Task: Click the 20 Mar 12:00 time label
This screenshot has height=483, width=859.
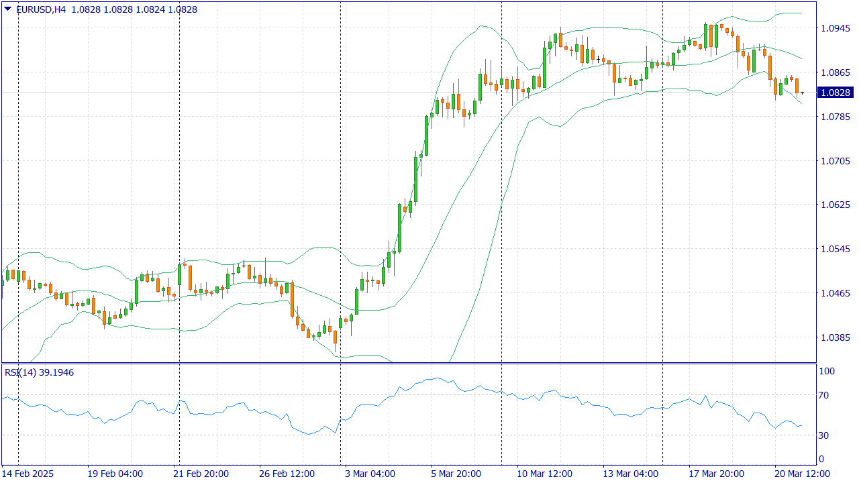Action: point(801,474)
